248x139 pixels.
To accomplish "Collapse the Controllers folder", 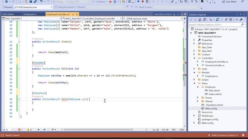I will (x=195, y=58).
